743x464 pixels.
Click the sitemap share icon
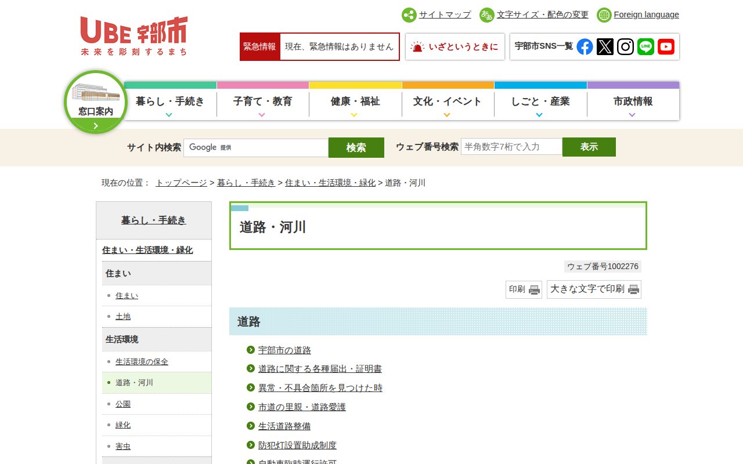409,15
